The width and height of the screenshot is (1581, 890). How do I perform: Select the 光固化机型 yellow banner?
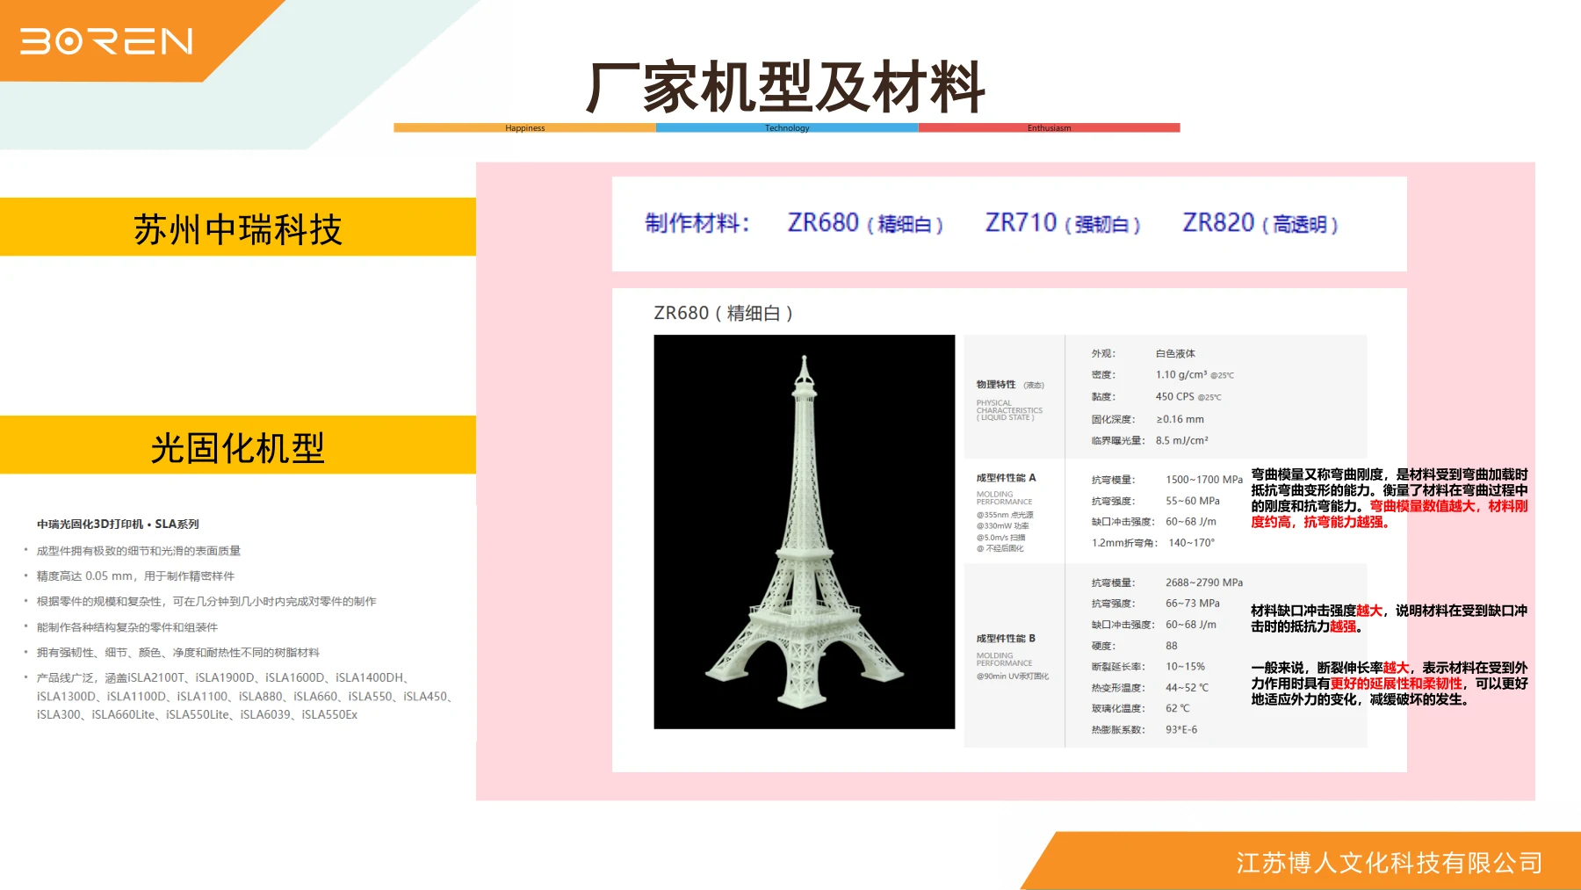[x=238, y=445]
